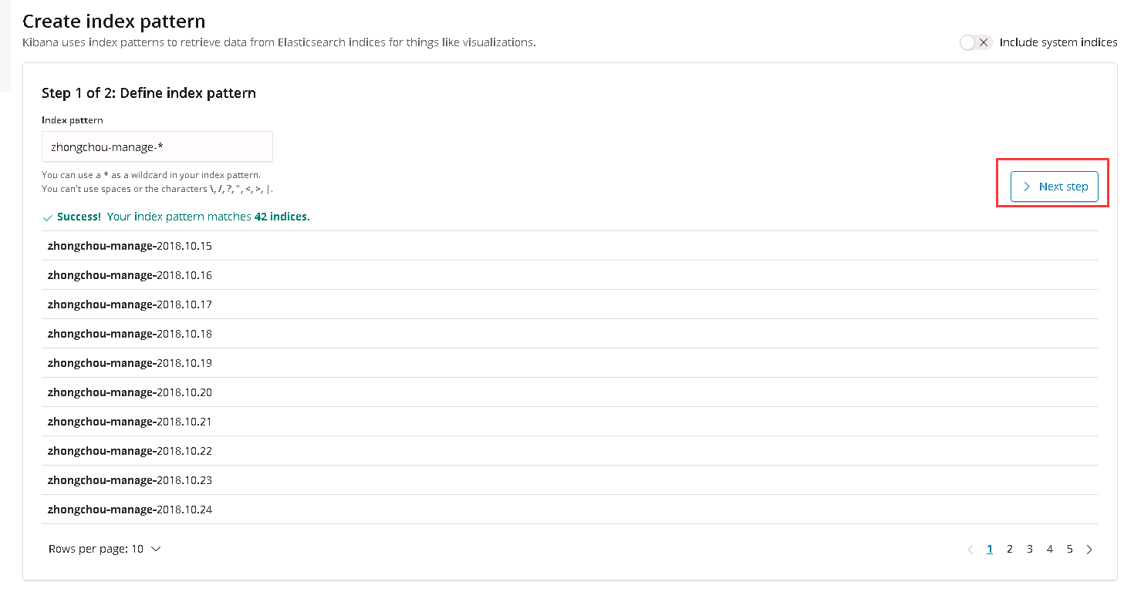Select index zhongchou-manage-2018.10.18 row

[x=570, y=334]
